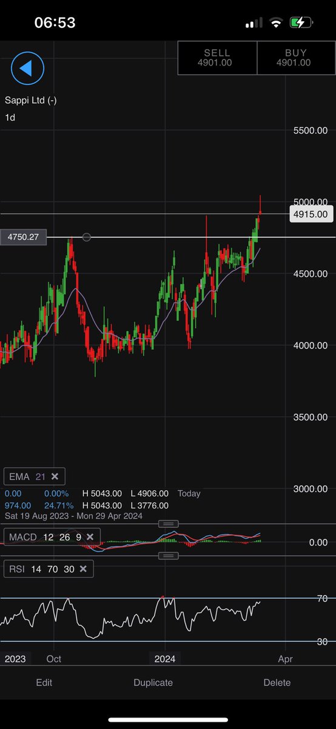Tap the 3000.00 price axis label
Viewport: 336px width, 729px height.
[310, 488]
